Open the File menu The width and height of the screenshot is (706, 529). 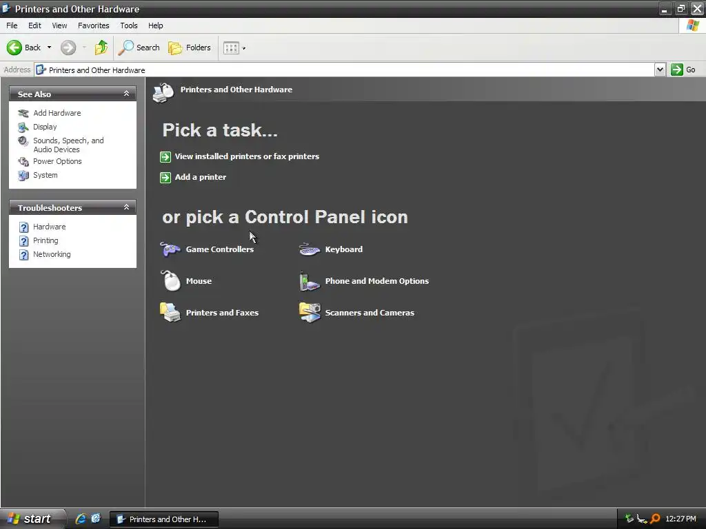pos(12,25)
